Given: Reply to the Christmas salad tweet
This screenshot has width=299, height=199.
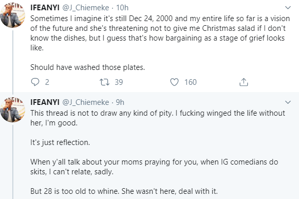Looking at the screenshot, I should pyautogui.click(x=35, y=82).
